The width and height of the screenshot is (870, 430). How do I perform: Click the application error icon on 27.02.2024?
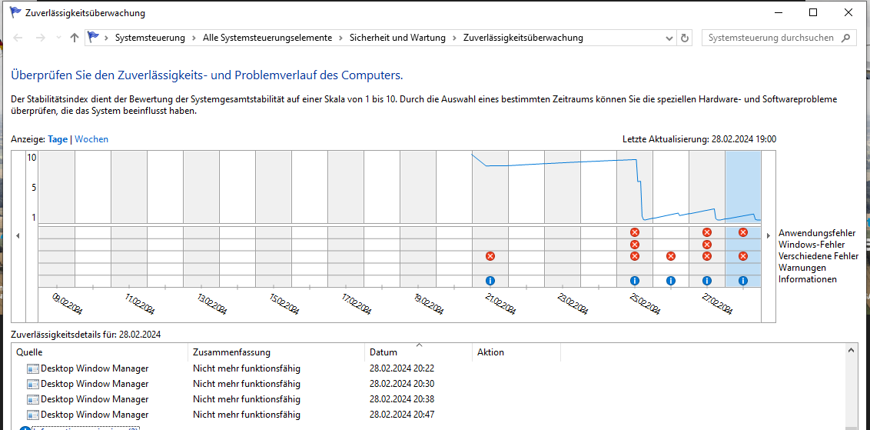707,232
